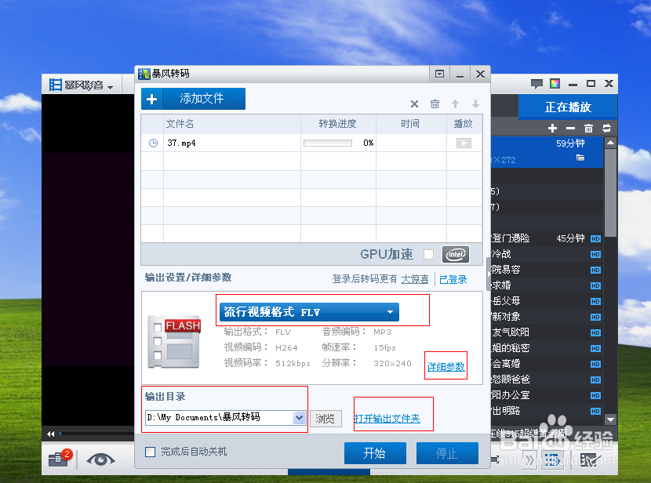This screenshot has height=483, width=651.
Task: Select the 会离婚 playlist item
Action: click(547, 364)
